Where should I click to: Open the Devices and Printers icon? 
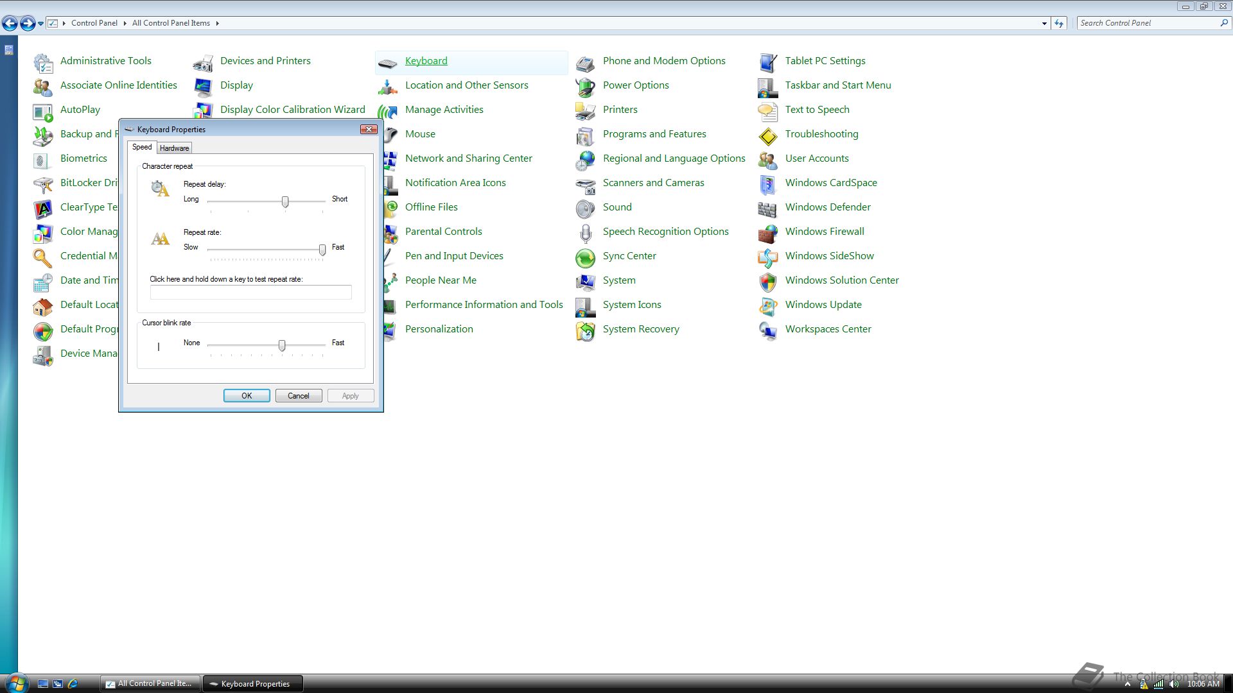click(x=203, y=63)
